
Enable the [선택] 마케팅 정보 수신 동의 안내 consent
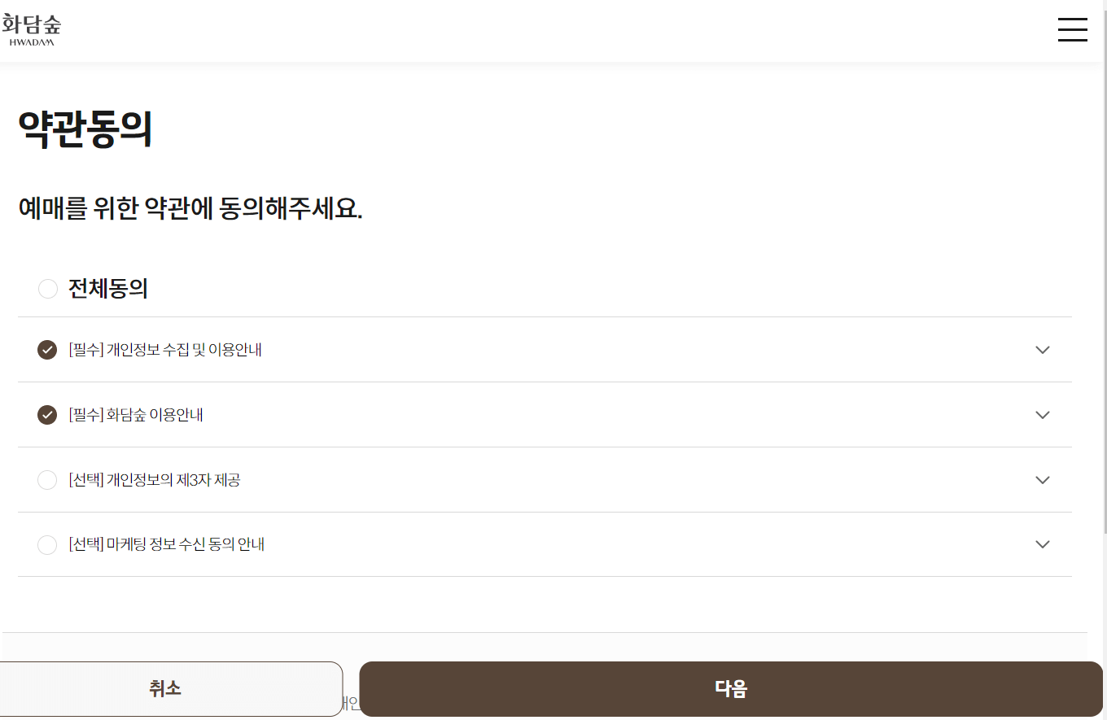(47, 544)
